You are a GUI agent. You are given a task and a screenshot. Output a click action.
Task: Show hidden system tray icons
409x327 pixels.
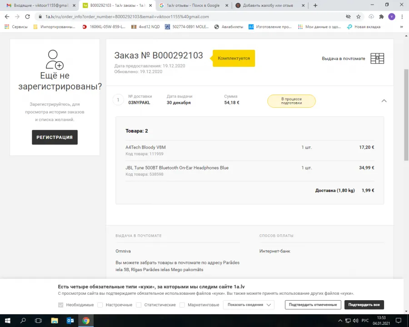(x=340, y=321)
